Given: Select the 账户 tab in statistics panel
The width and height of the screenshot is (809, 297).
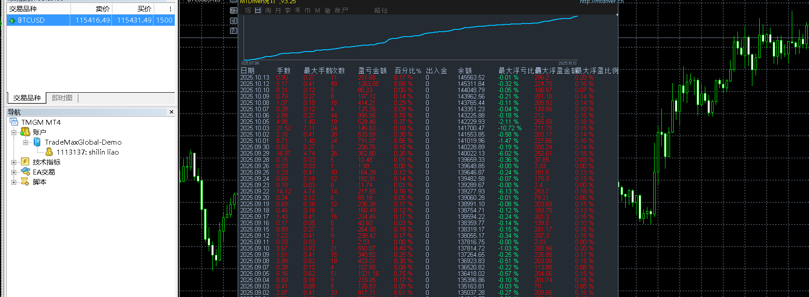Looking at the screenshot, I should pos(341,10).
